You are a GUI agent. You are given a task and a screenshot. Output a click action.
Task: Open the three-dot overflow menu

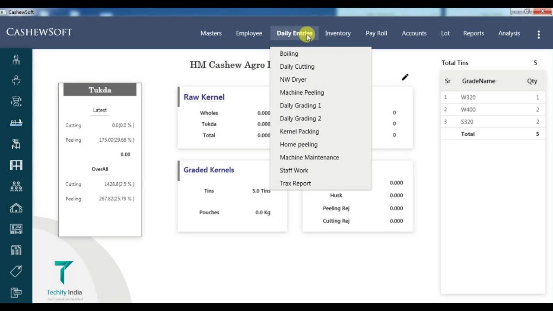coord(539,34)
